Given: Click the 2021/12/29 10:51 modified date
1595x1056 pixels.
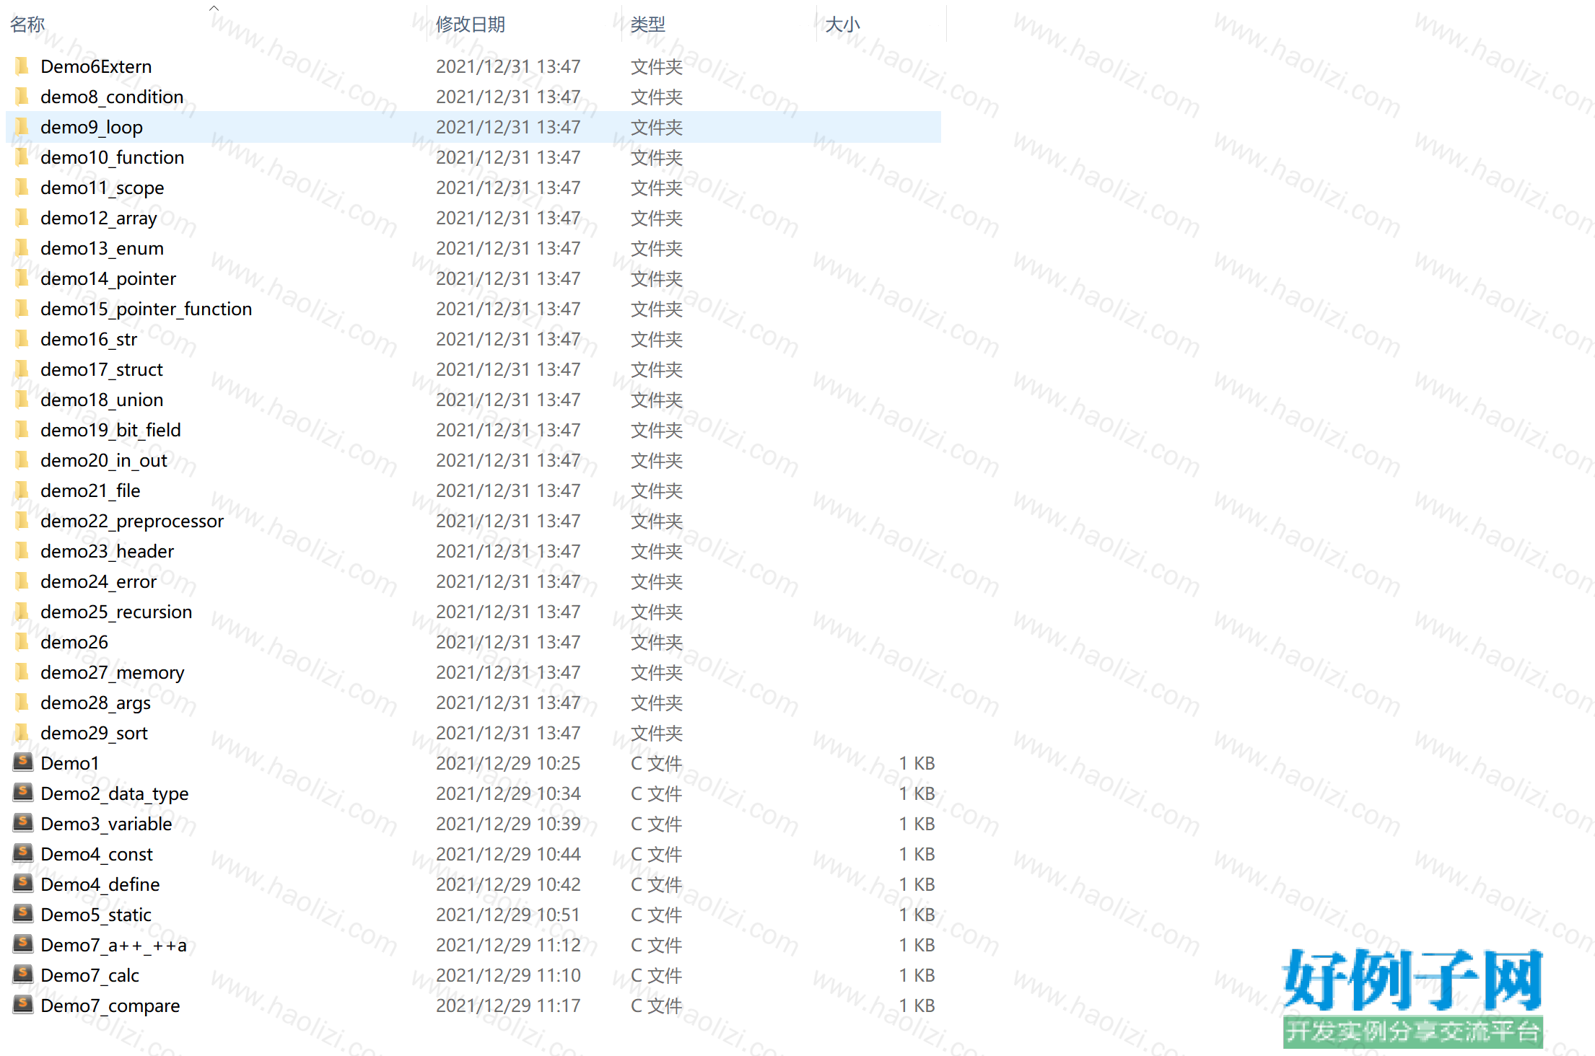Looking at the screenshot, I should (508, 915).
